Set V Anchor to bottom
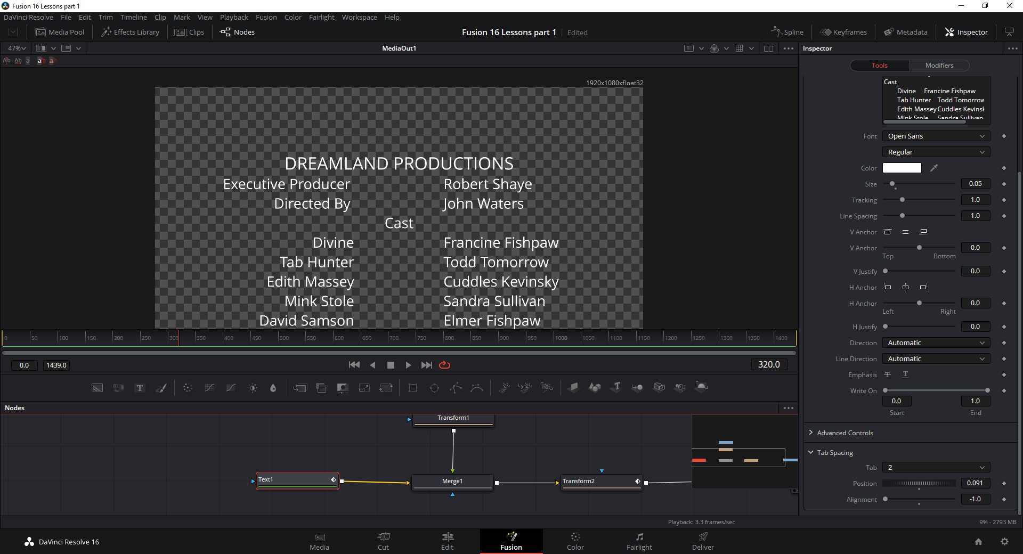The image size is (1023, 554). click(923, 232)
